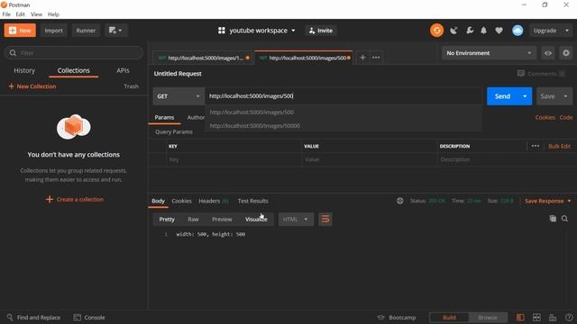Open the Console
Image resolution: width=577 pixels, height=324 pixels.
pos(89,318)
